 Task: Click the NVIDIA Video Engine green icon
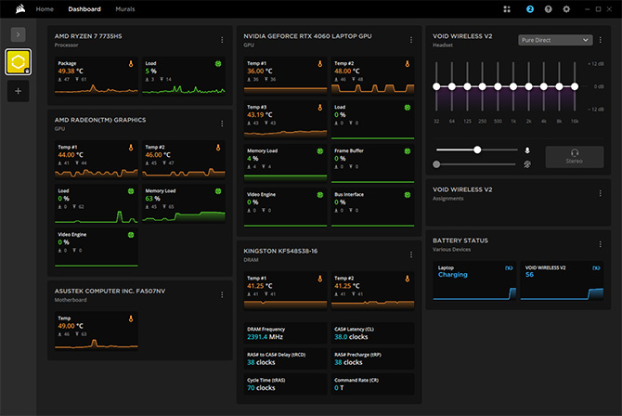pyautogui.click(x=320, y=194)
